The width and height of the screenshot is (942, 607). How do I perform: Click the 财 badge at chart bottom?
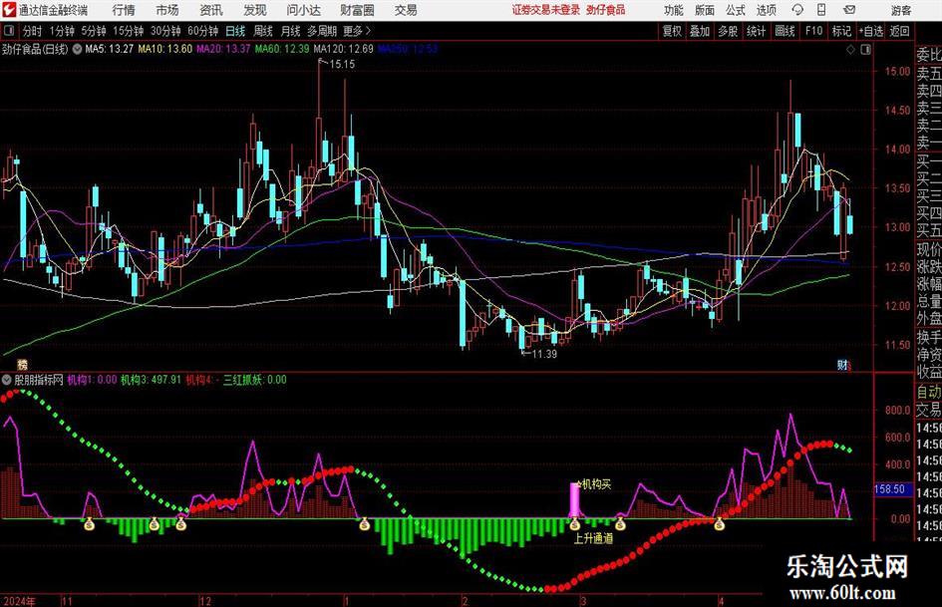843,364
